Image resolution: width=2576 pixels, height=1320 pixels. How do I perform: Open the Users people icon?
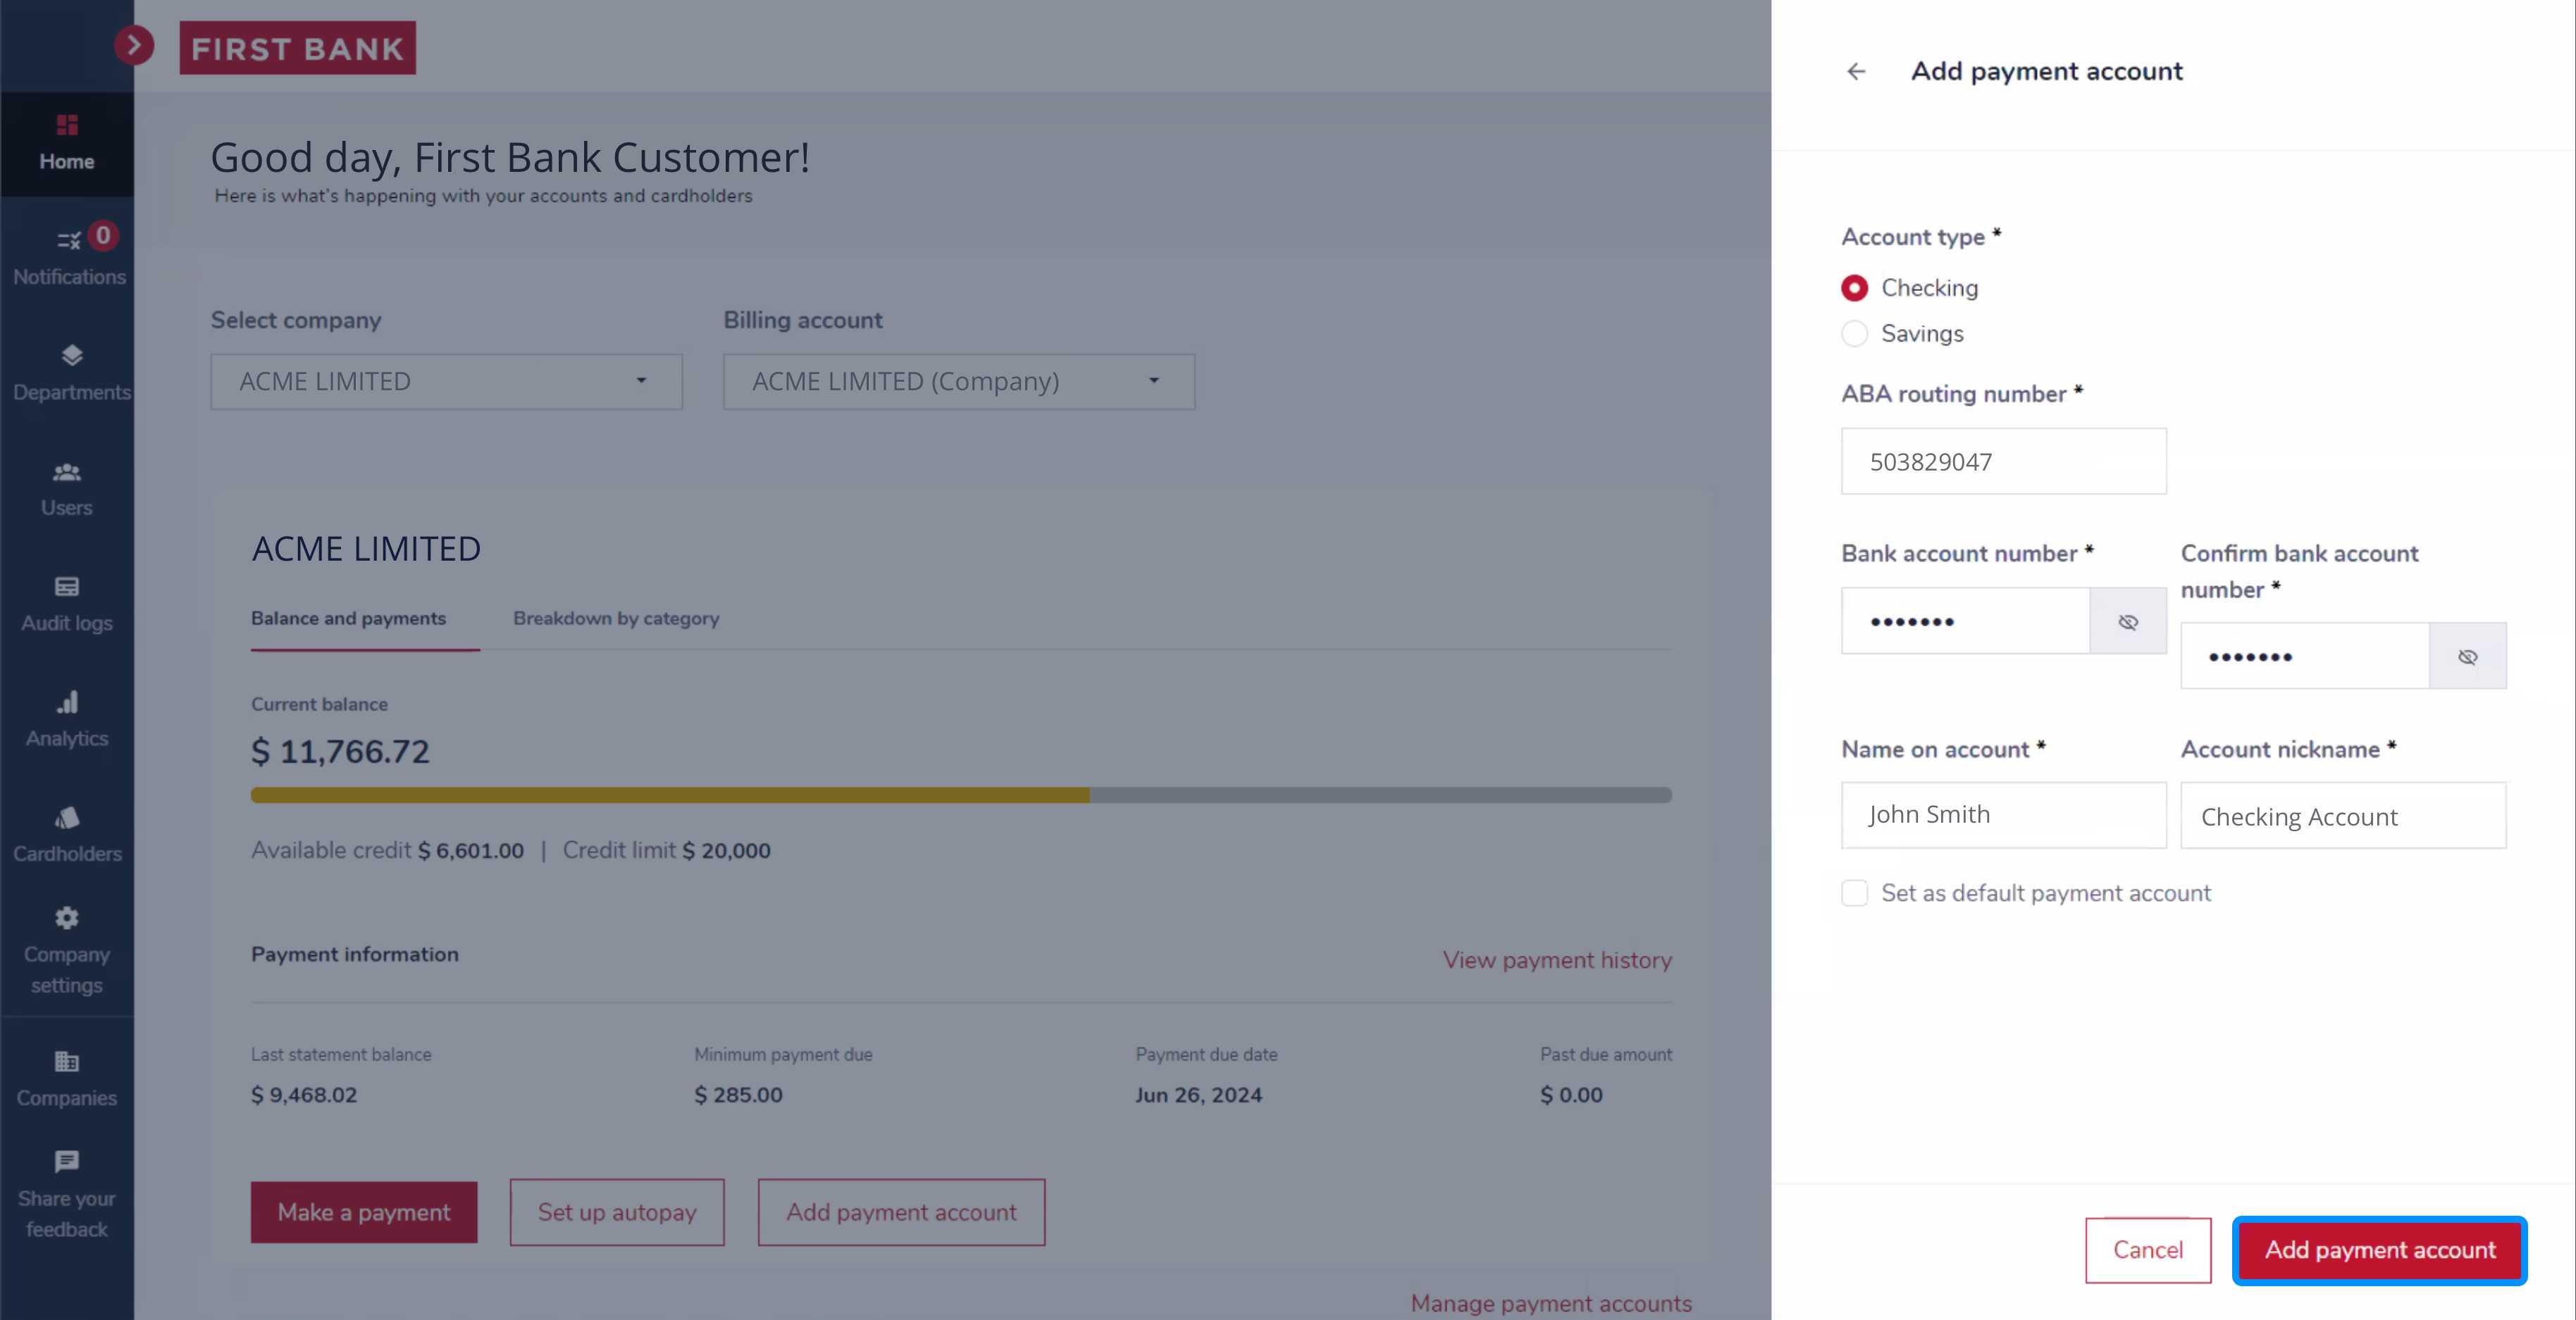67,471
